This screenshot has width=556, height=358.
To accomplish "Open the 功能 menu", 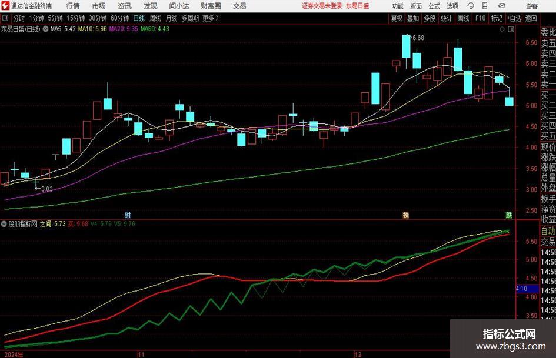I will click(x=398, y=6).
